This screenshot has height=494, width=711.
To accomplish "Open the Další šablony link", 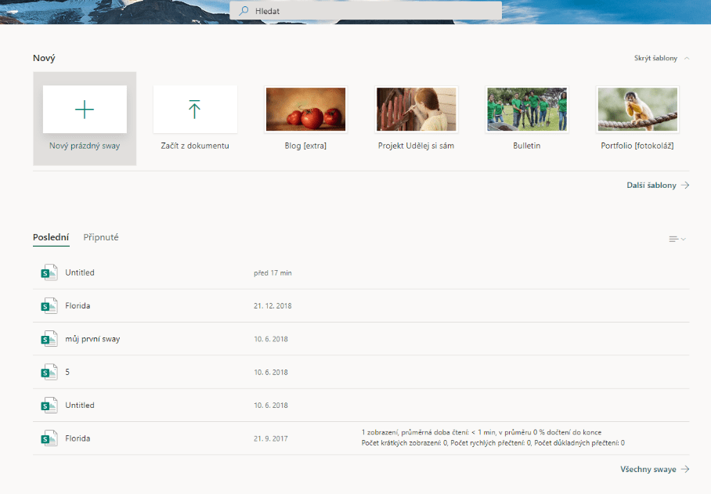I will point(651,186).
